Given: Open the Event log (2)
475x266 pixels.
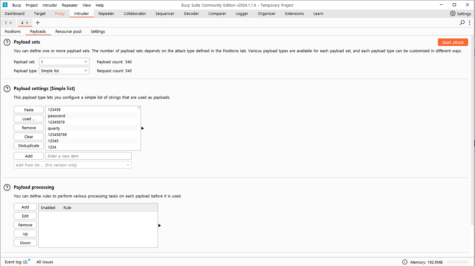Looking at the screenshot, I should point(16,262).
